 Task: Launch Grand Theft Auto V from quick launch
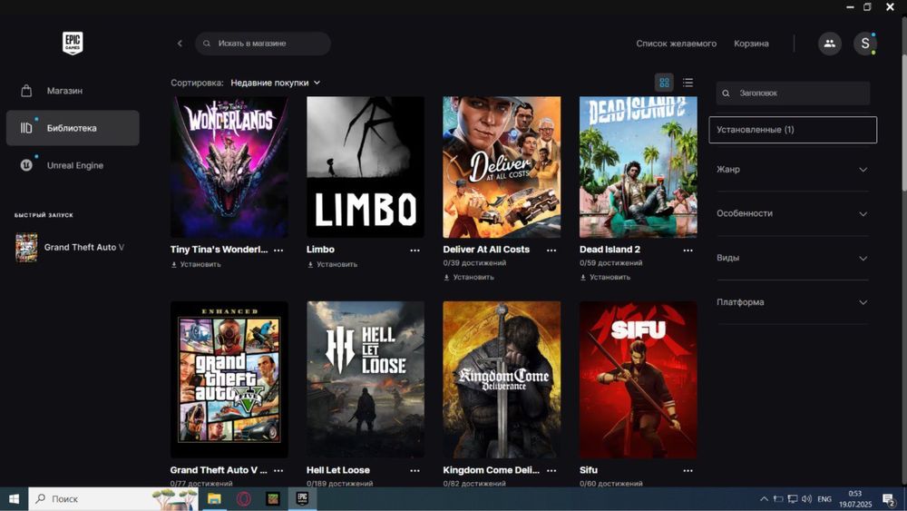point(73,247)
